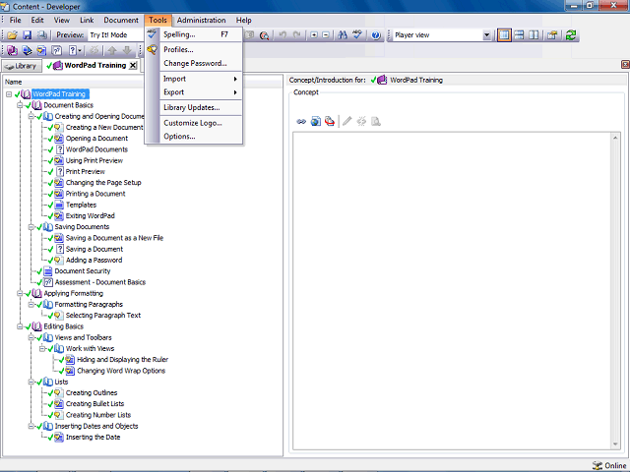Choose Options... in Tools menu
Screen dimensions: 630x472
tap(194, 137)
